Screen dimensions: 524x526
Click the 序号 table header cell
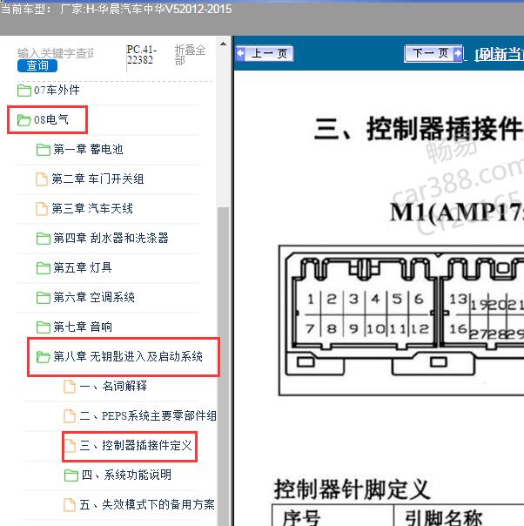tap(333, 515)
